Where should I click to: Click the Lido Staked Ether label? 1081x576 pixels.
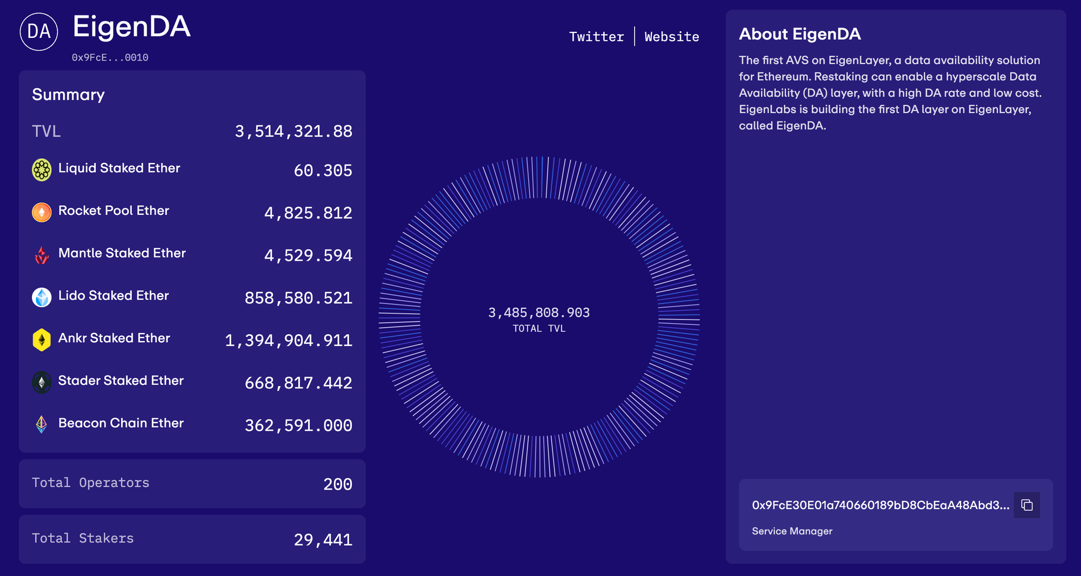click(x=114, y=296)
